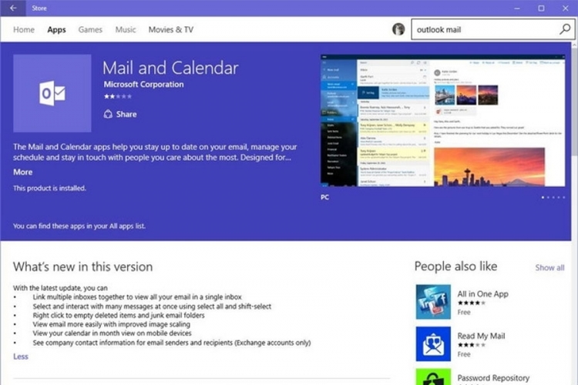Open Password Repository app icon

[433, 377]
